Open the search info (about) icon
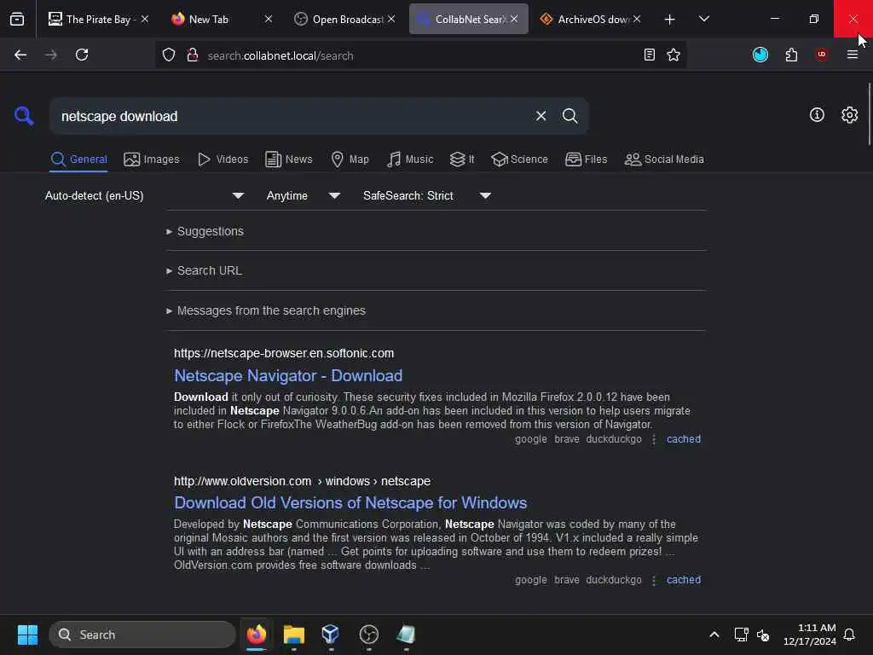 [x=817, y=115]
